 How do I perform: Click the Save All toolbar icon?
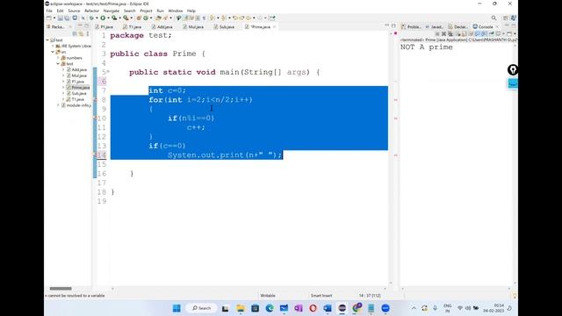point(67,18)
